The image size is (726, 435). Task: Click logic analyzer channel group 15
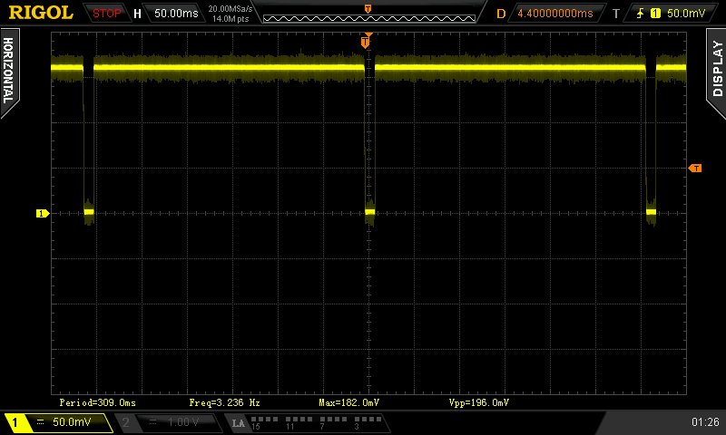264,423
